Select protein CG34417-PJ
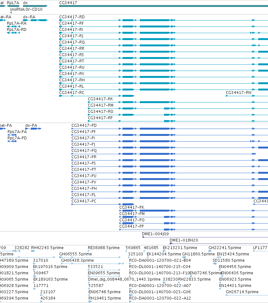 click(x=83, y=144)
